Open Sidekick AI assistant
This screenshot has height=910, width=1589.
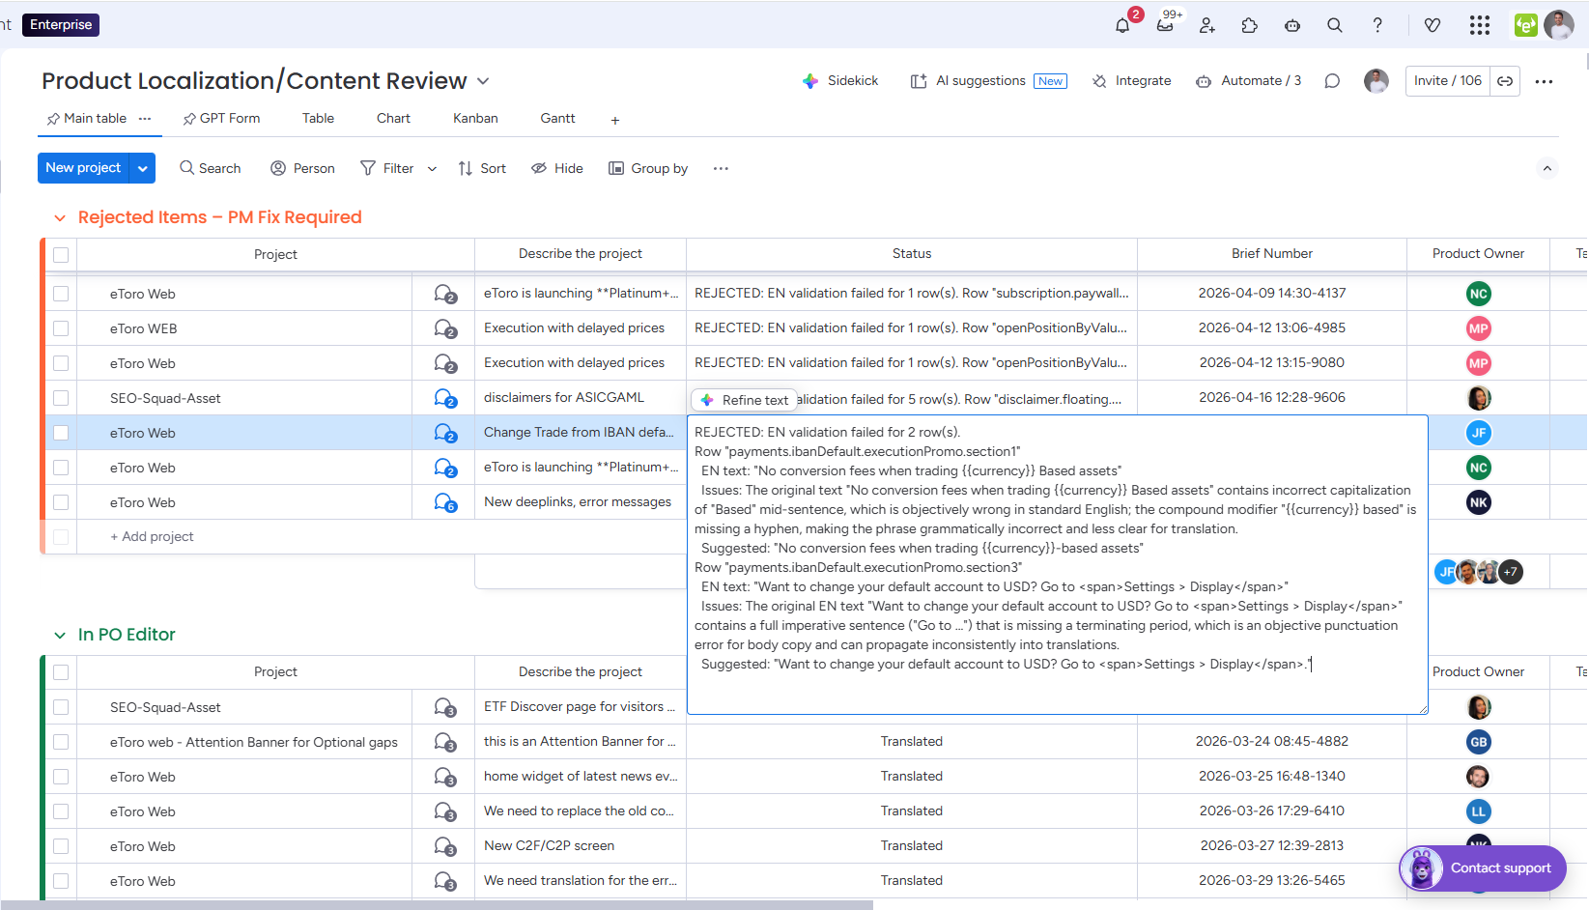click(x=840, y=81)
